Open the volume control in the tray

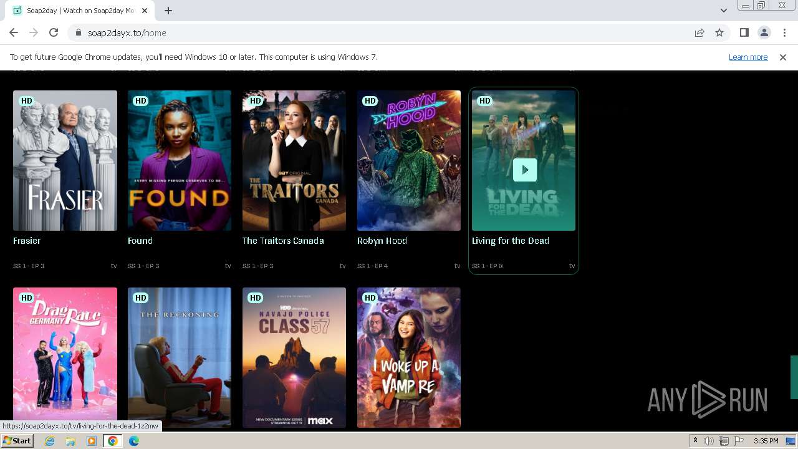(x=709, y=441)
